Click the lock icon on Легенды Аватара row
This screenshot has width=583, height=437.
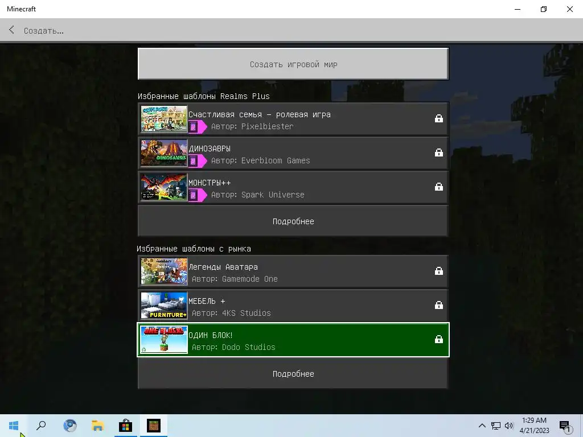[x=439, y=271]
